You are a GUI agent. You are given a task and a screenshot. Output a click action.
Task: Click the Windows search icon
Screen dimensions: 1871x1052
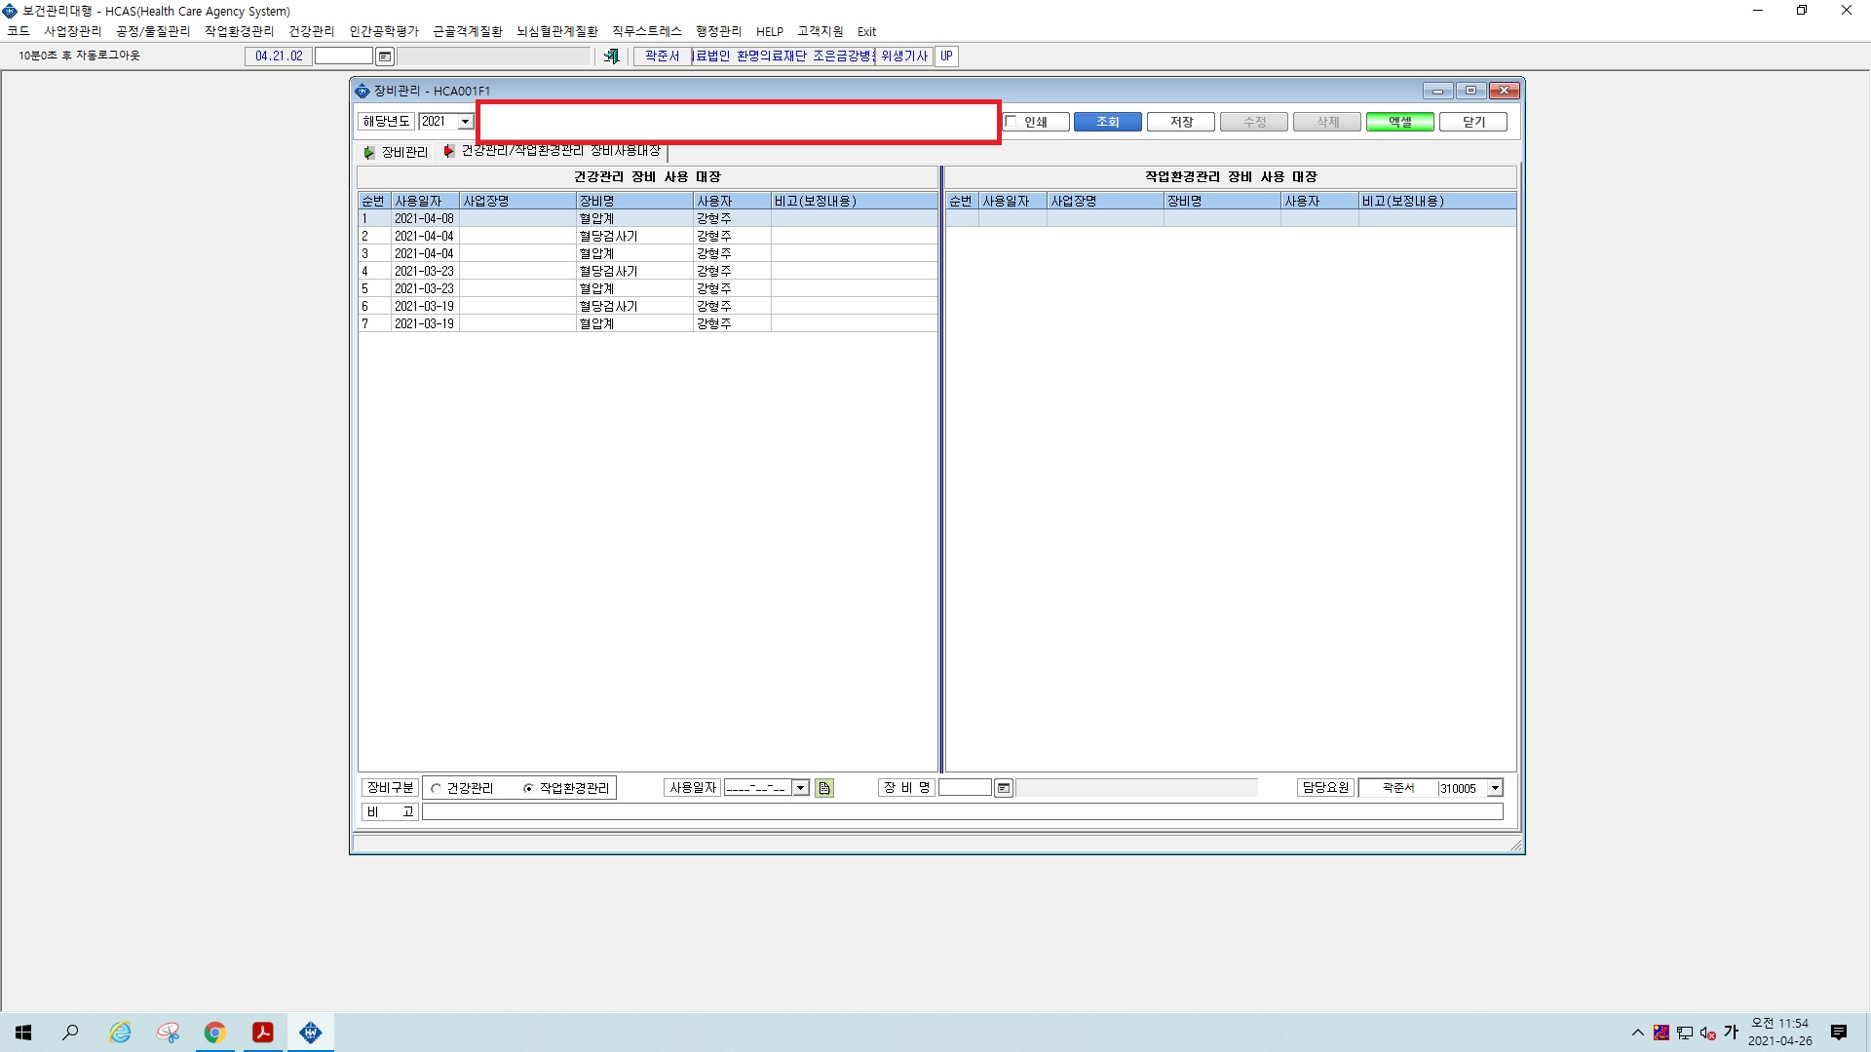click(x=70, y=1033)
